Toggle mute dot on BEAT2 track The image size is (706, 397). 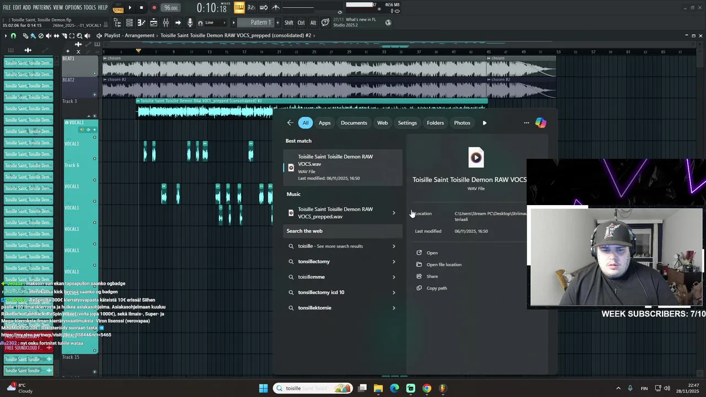(95, 95)
